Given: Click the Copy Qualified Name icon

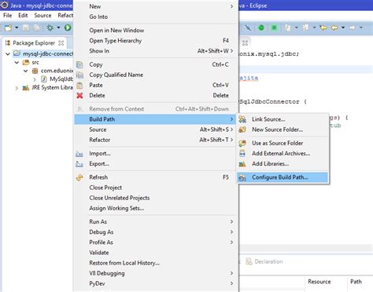Looking at the screenshot, I should point(79,75).
